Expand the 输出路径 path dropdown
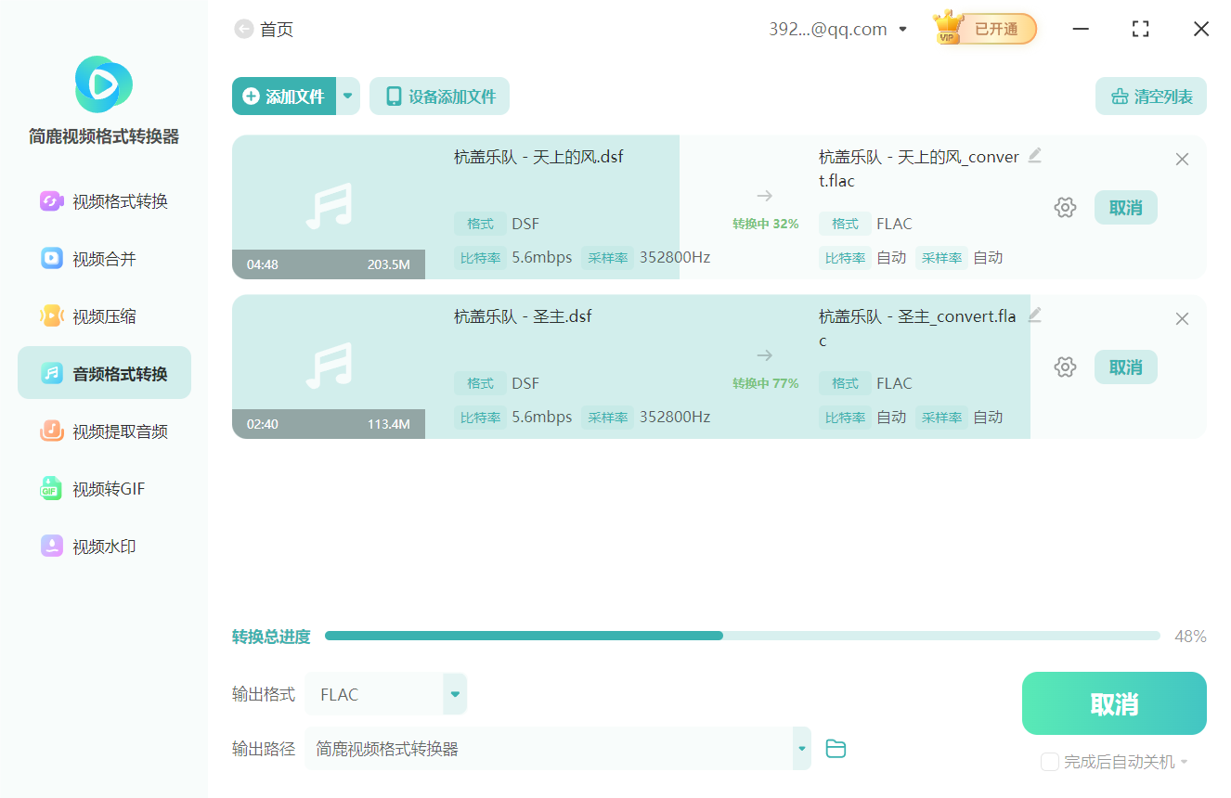The image size is (1231, 798). click(800, 748)
